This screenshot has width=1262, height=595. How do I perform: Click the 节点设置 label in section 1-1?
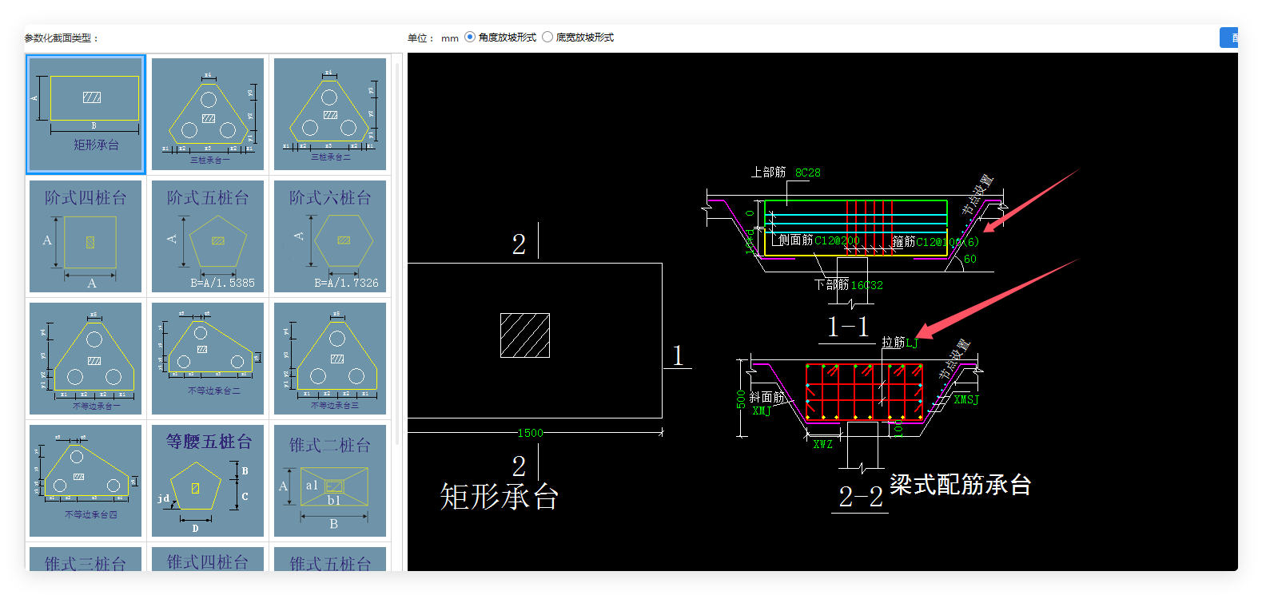pyautogui.click(x=977, y=194)
